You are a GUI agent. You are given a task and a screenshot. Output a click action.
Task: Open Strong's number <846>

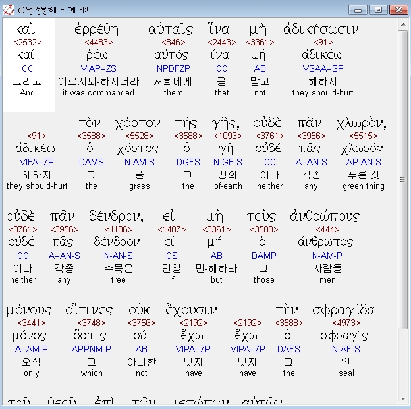173,42
